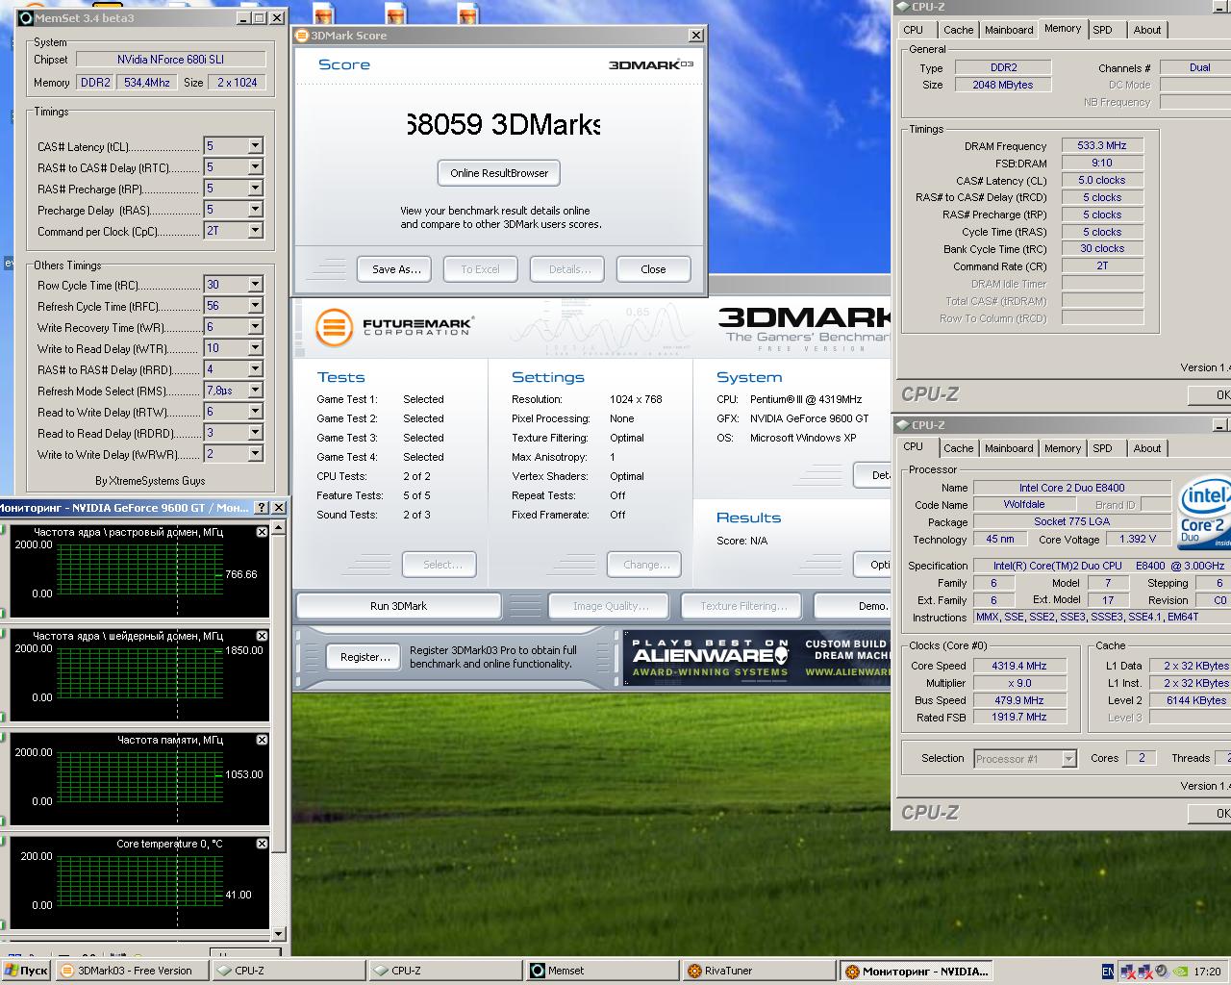Click Texture Filtering... button
Image resolution: width=1231 pixels, height=985 pixels.
tap(743, 606)
